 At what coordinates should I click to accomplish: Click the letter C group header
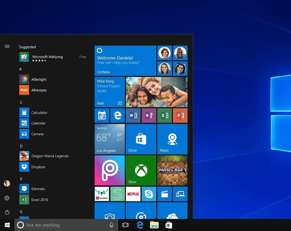point(21,102)
